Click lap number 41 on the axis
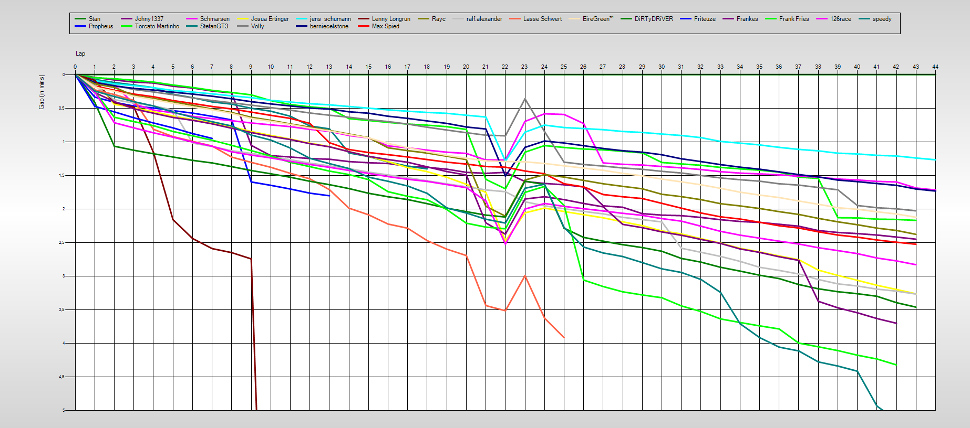This screenshot has width=970, height=428. [x=876, y=67]
